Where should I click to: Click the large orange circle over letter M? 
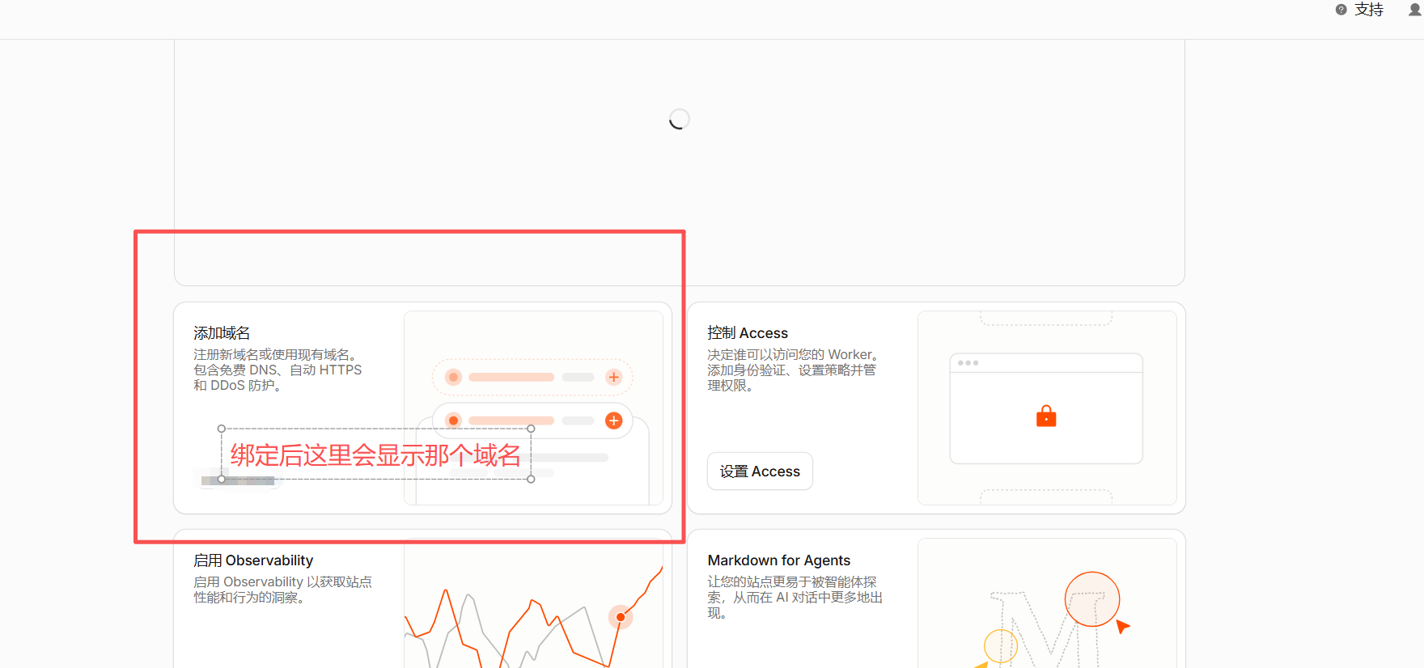(x=1092, y=599)
